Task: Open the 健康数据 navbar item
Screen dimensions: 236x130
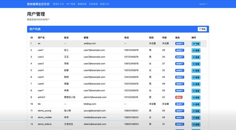Action: point(82,4)
